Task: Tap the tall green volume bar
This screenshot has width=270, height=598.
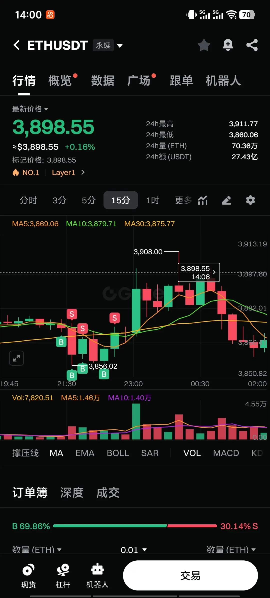Action: point(136,421)
